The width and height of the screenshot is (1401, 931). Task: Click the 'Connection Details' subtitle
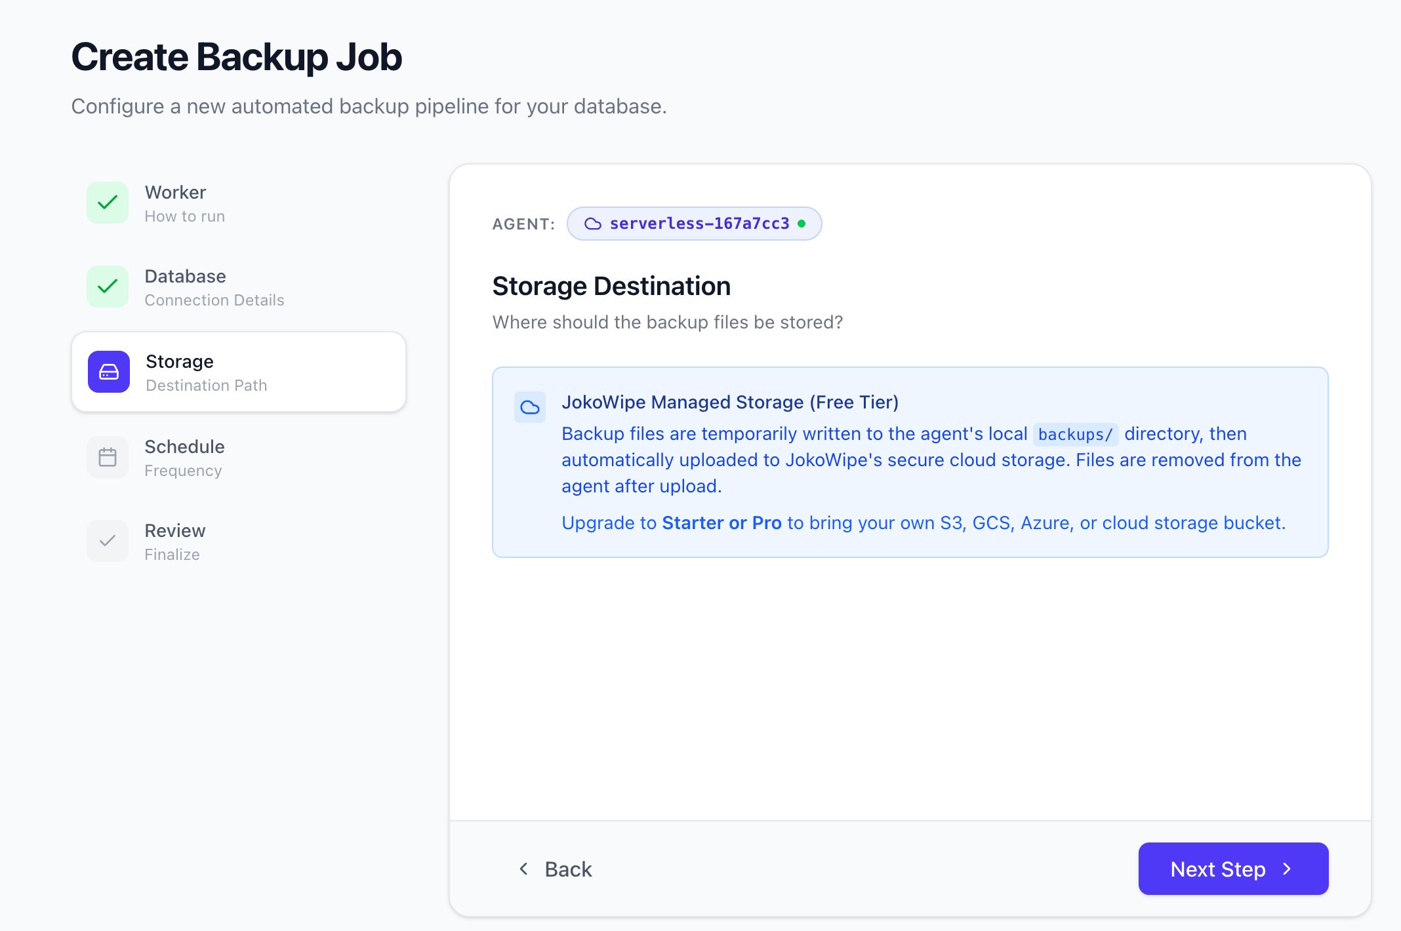click(x=214, y=300)
